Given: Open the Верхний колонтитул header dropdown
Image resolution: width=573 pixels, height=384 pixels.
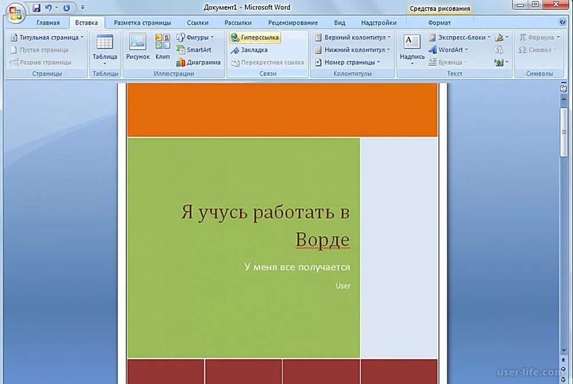Looking at the screenshot, I should click(x=353, y=37).
